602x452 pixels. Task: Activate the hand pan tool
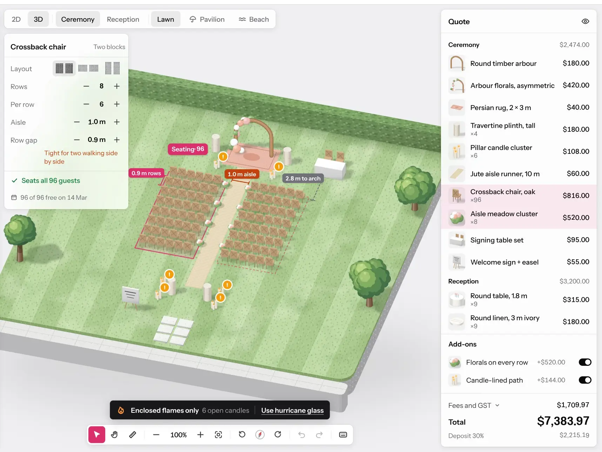[114, 435]
